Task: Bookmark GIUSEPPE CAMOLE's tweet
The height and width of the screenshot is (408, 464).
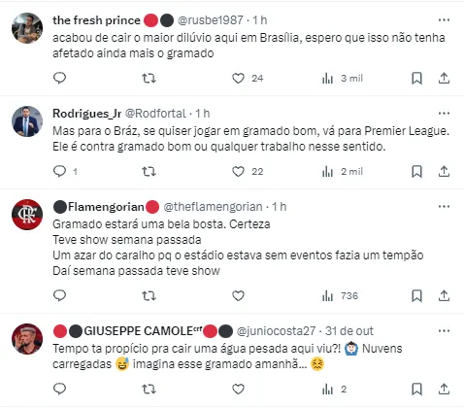Action: point(416,389)
